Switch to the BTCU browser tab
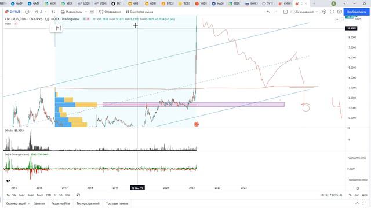 168,3
